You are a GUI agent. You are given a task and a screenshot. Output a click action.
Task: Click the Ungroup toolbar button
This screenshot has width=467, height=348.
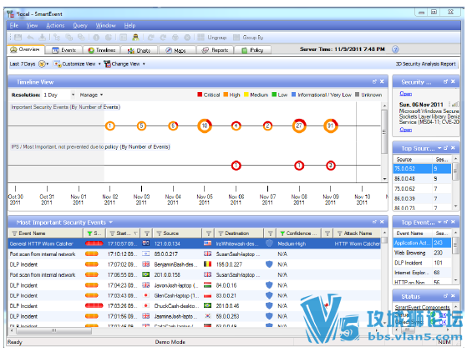pos(212,38)
